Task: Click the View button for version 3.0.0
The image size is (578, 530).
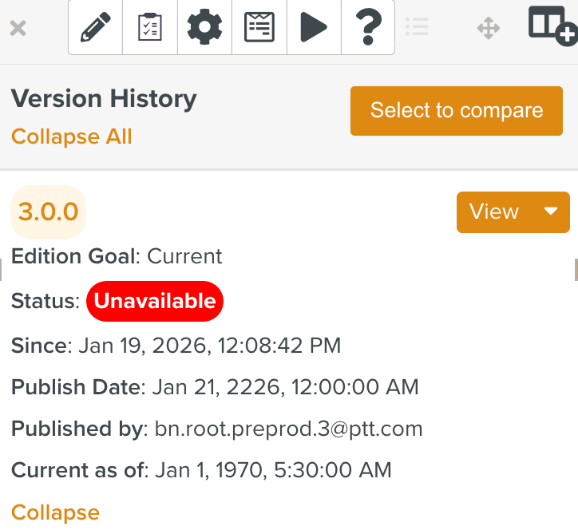Action: (494, 212)
